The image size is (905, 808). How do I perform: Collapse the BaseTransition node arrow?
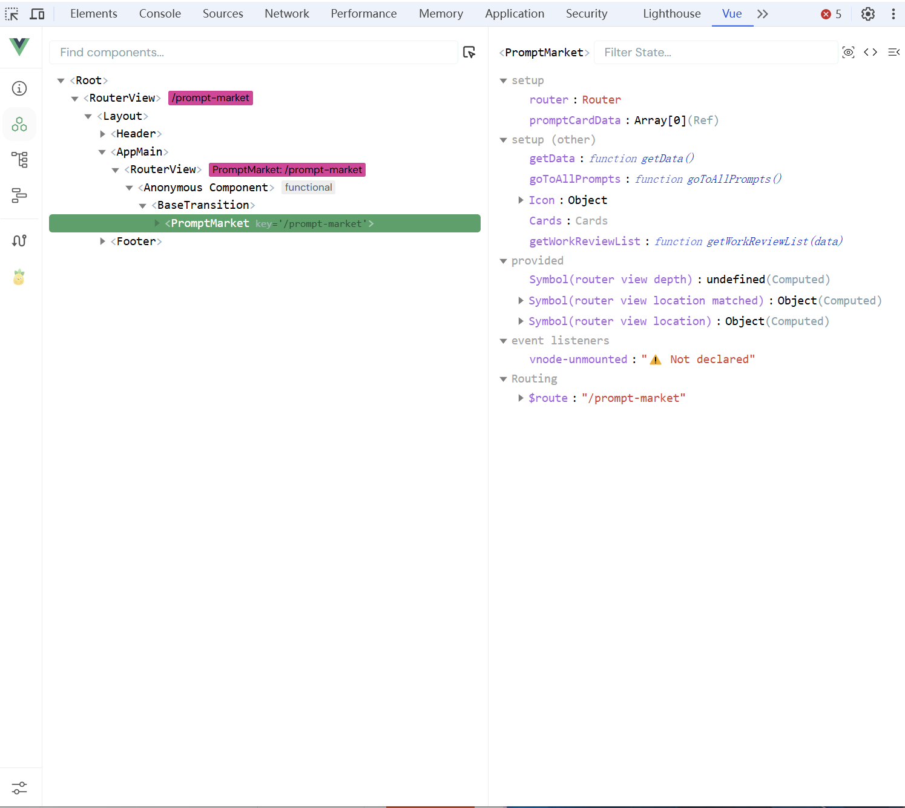(143, 206)
